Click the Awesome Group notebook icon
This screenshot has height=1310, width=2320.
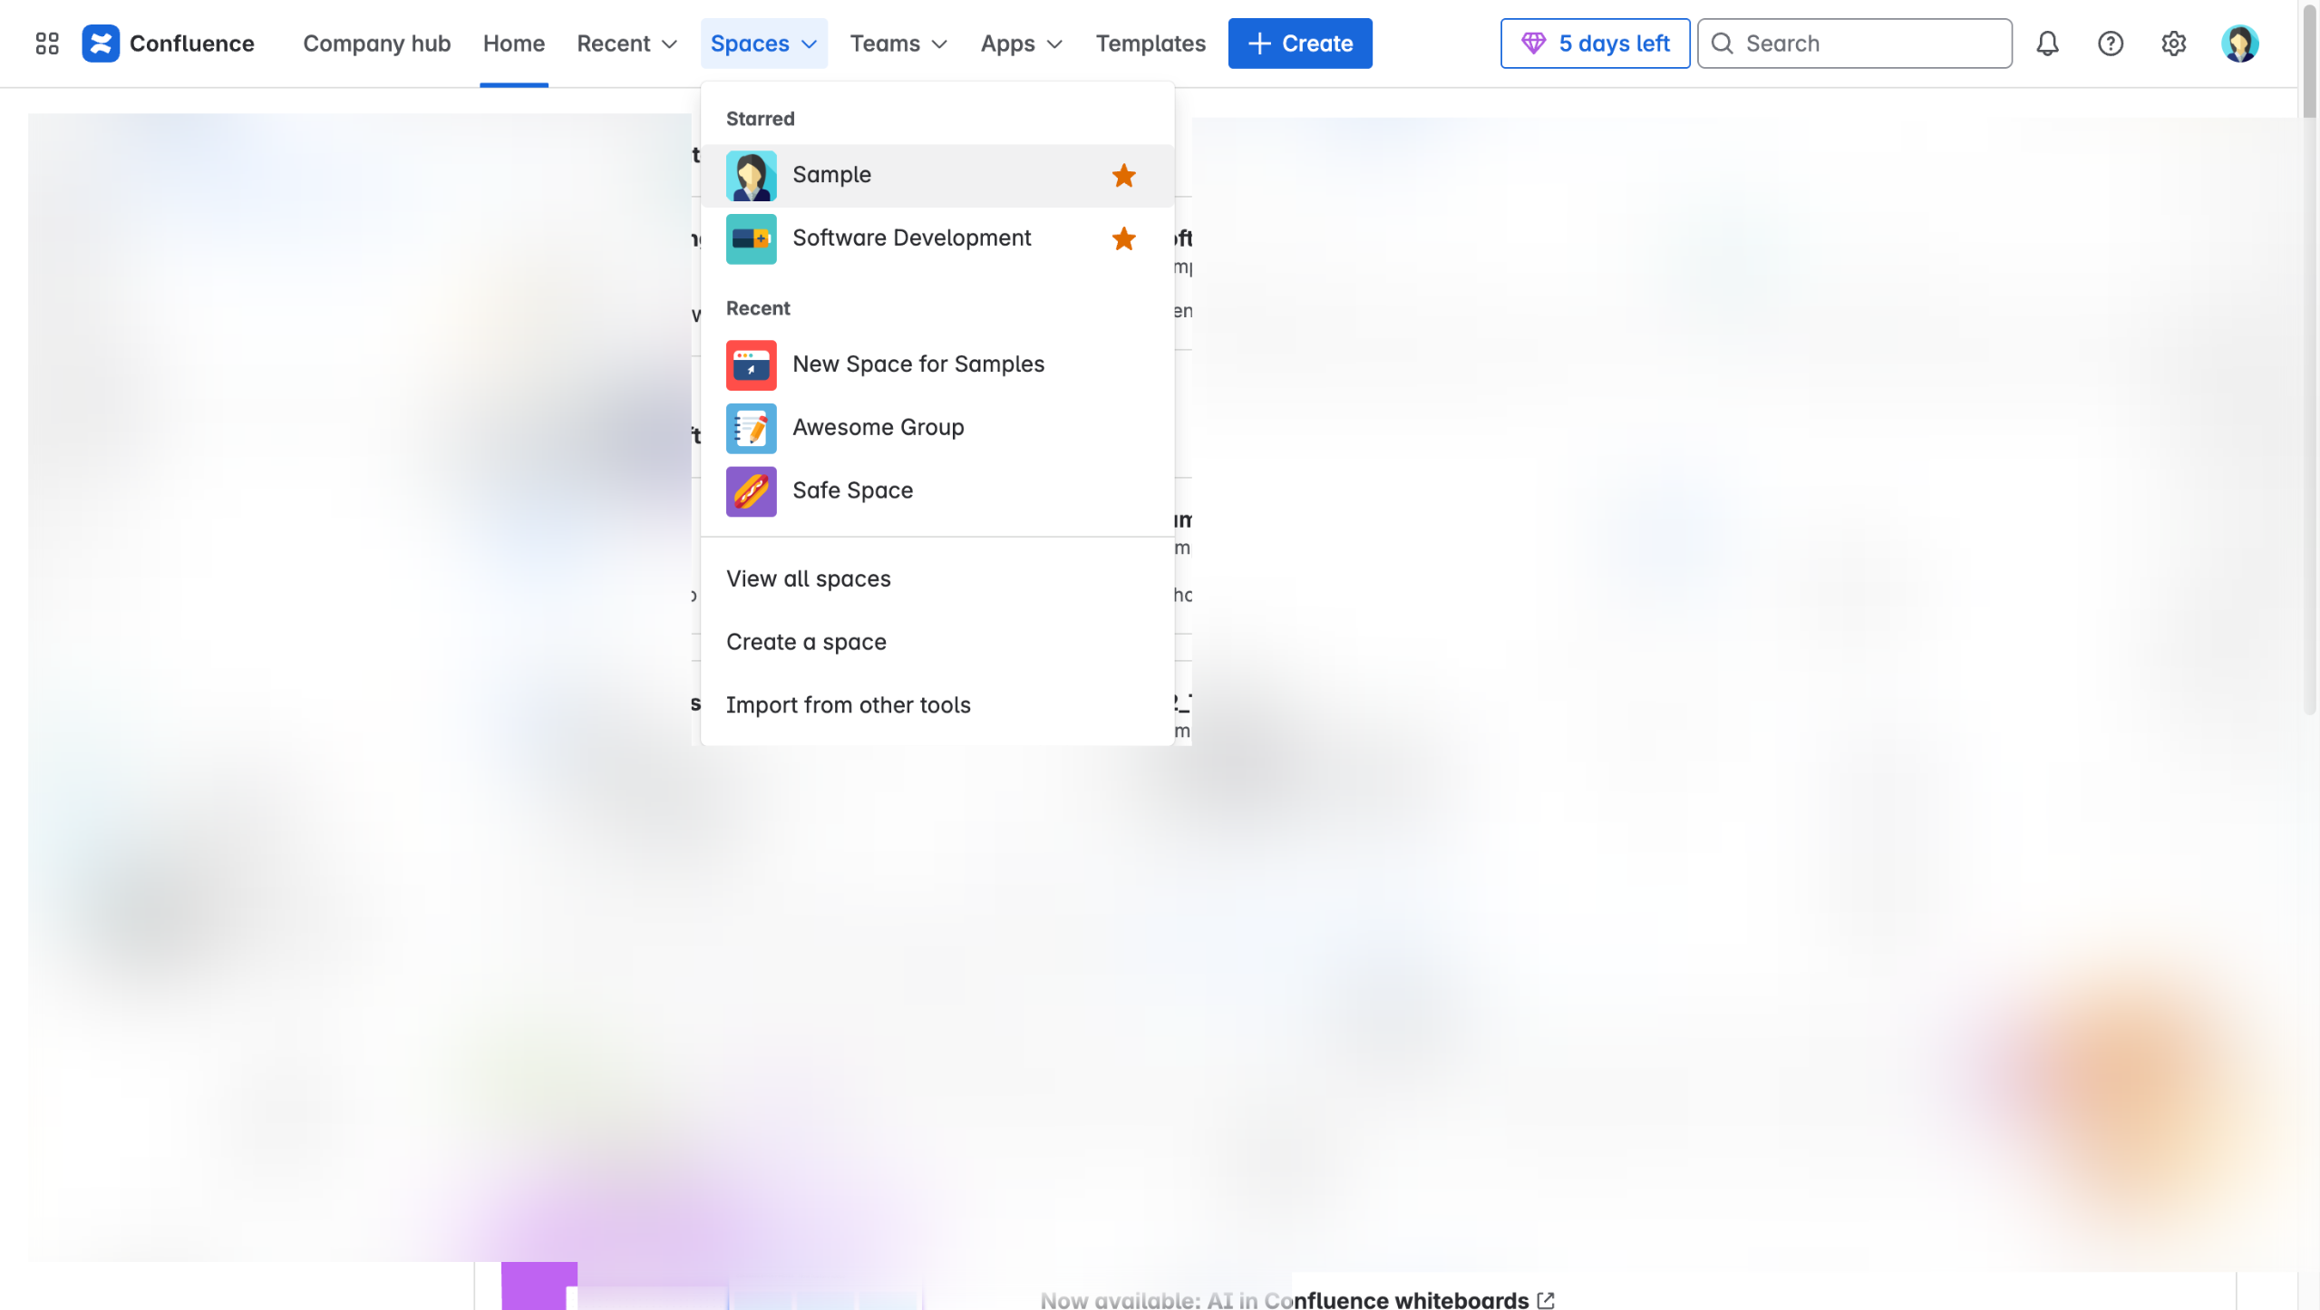(x=751, y=428)
